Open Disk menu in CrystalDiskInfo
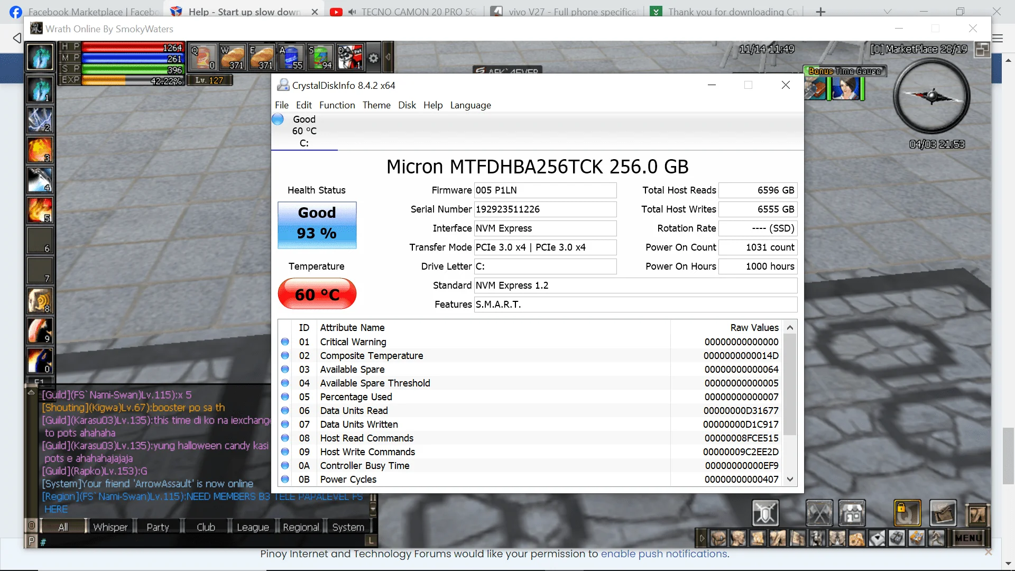This screenshot has width=1015, height=571. click(407, 105)
